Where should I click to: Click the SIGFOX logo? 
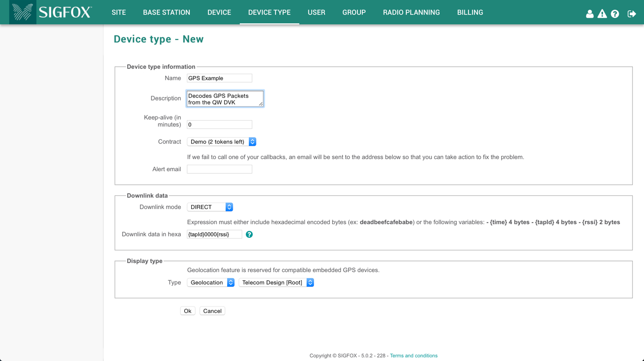click(51, 12)
